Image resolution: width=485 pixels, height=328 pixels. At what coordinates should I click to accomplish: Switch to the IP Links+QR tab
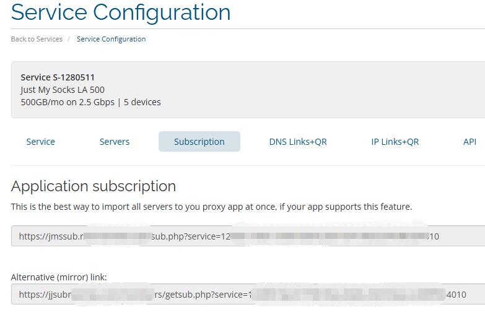[x=395, y=142]
